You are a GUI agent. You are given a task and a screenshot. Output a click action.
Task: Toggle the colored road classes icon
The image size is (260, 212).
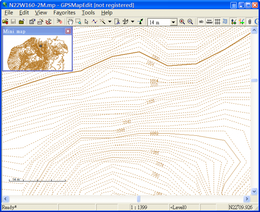242,22
